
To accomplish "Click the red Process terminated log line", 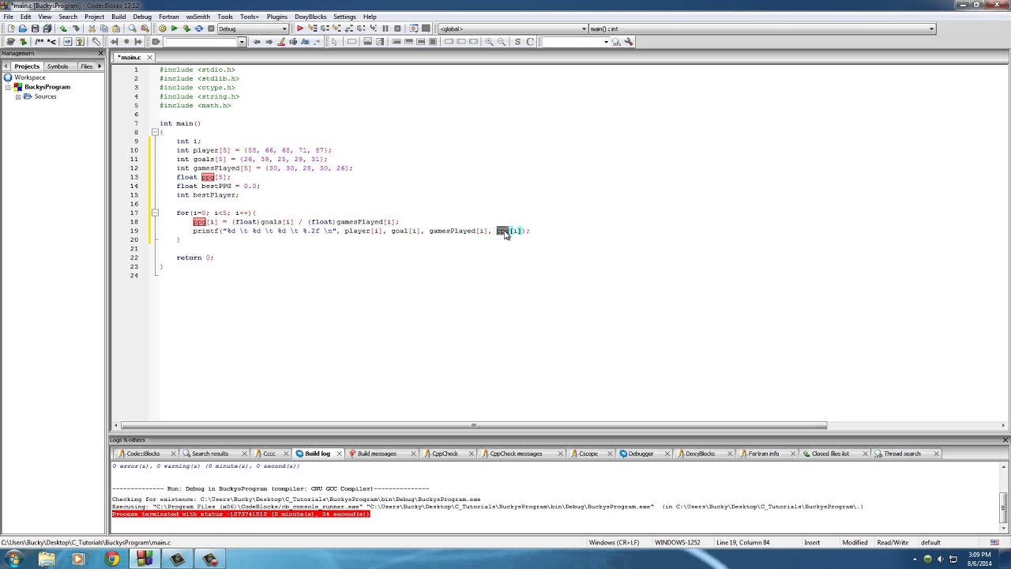I will [241, 514].
